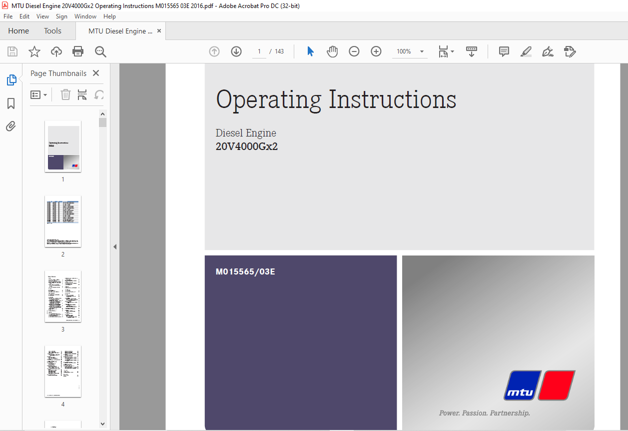Open the Edit menu

pyautogui.click(x=24, y=16)
